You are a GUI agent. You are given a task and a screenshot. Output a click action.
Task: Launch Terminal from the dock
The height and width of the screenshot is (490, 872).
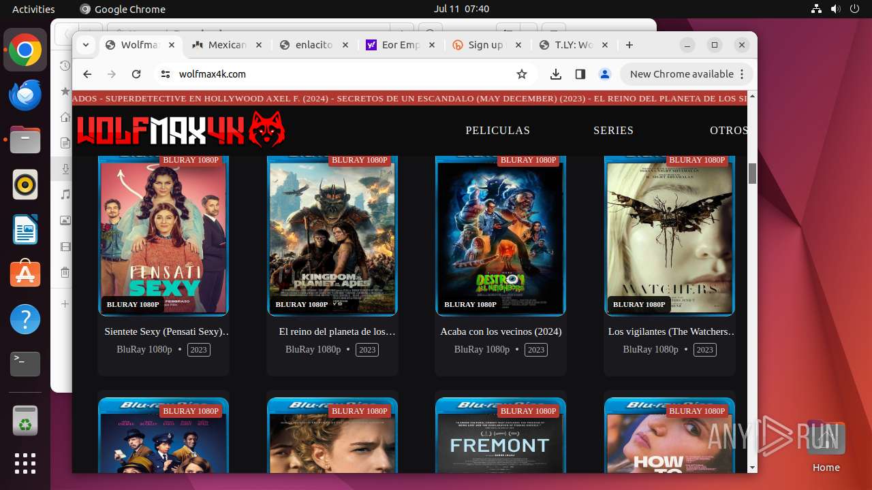click(25, 364)
